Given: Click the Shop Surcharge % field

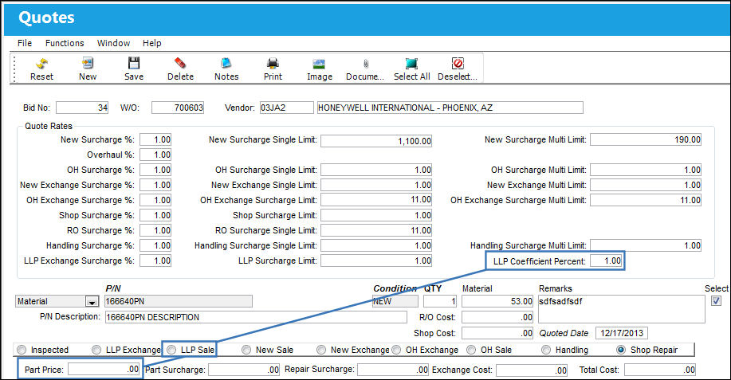Looking at the screenshot, I should pos(155,215).
